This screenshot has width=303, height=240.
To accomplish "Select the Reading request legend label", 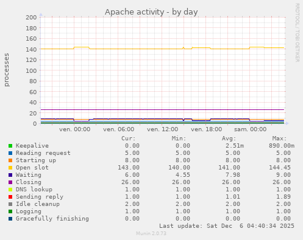I will pyautogui.click(x=43, y=153).
